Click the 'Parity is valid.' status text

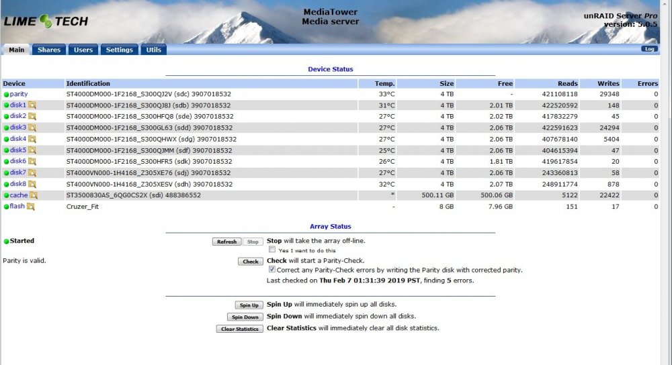24,260
